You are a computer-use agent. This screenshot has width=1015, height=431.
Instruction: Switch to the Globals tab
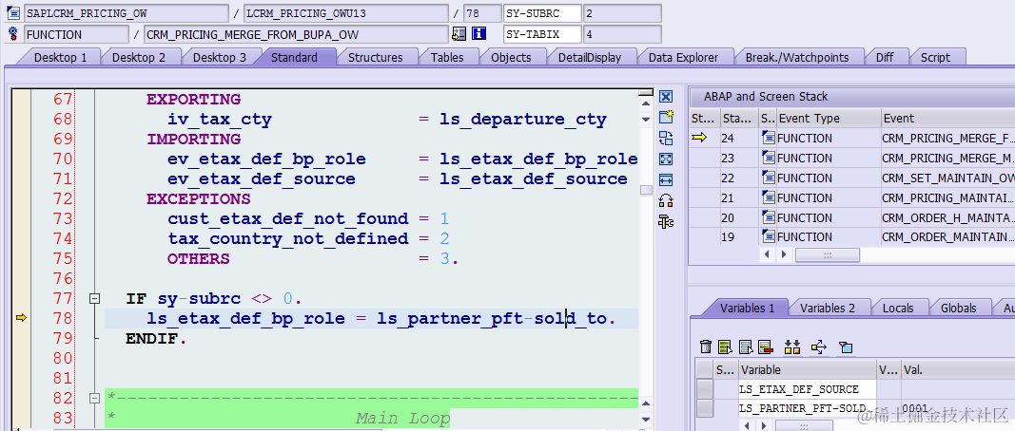(958, 308)
